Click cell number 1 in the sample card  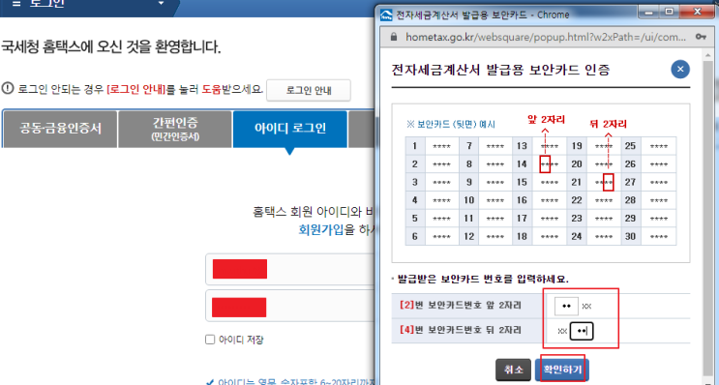[414, 146]
